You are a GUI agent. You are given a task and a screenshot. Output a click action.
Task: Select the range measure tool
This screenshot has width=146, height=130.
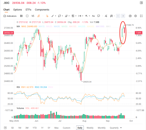(80, 16)
